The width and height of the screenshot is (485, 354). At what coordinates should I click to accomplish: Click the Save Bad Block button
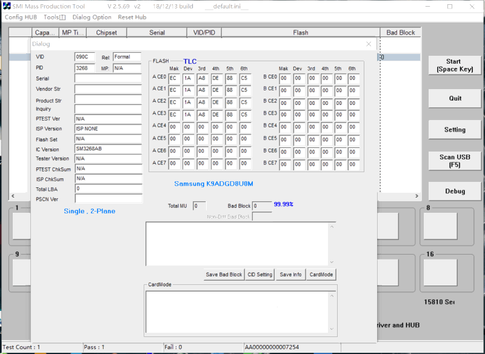pyautogui.click(x=224, y=275)
